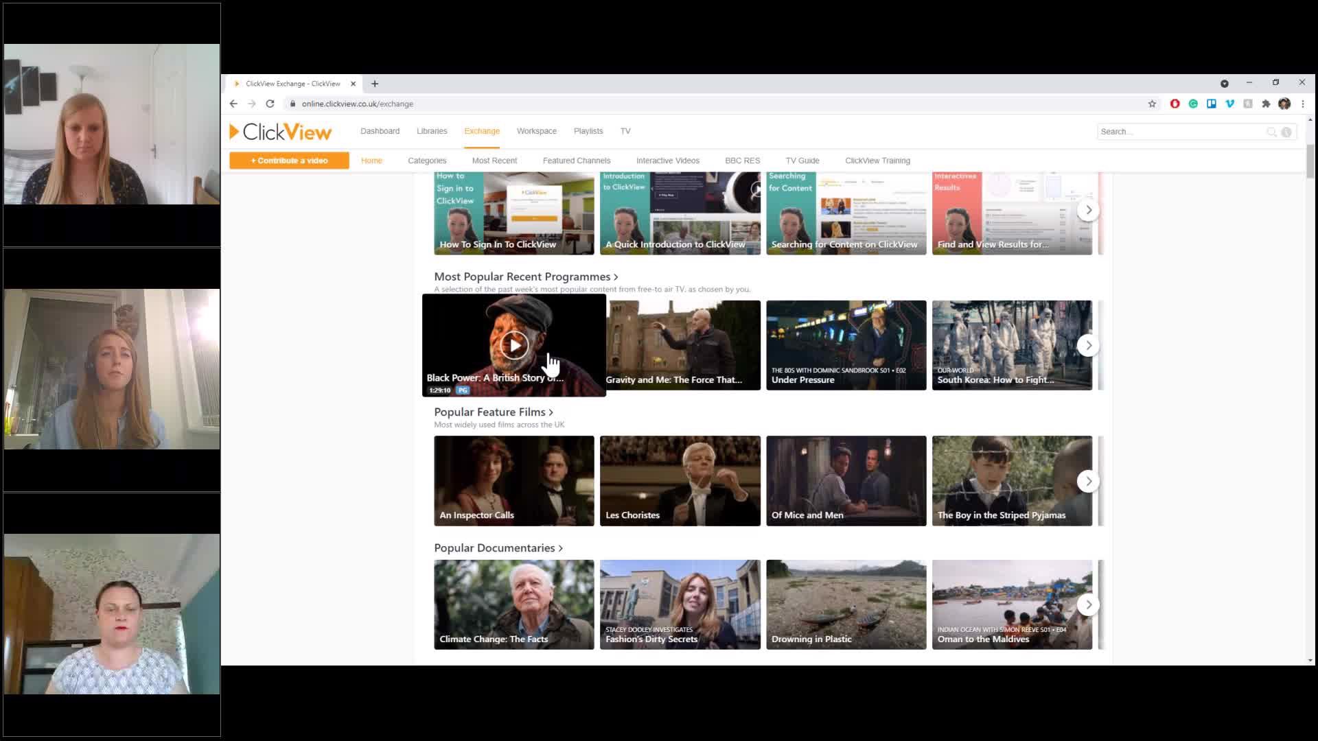Next arrow on Popular Documentaries row
This screenshot has height=741, width=1318.
point(1088,604)
